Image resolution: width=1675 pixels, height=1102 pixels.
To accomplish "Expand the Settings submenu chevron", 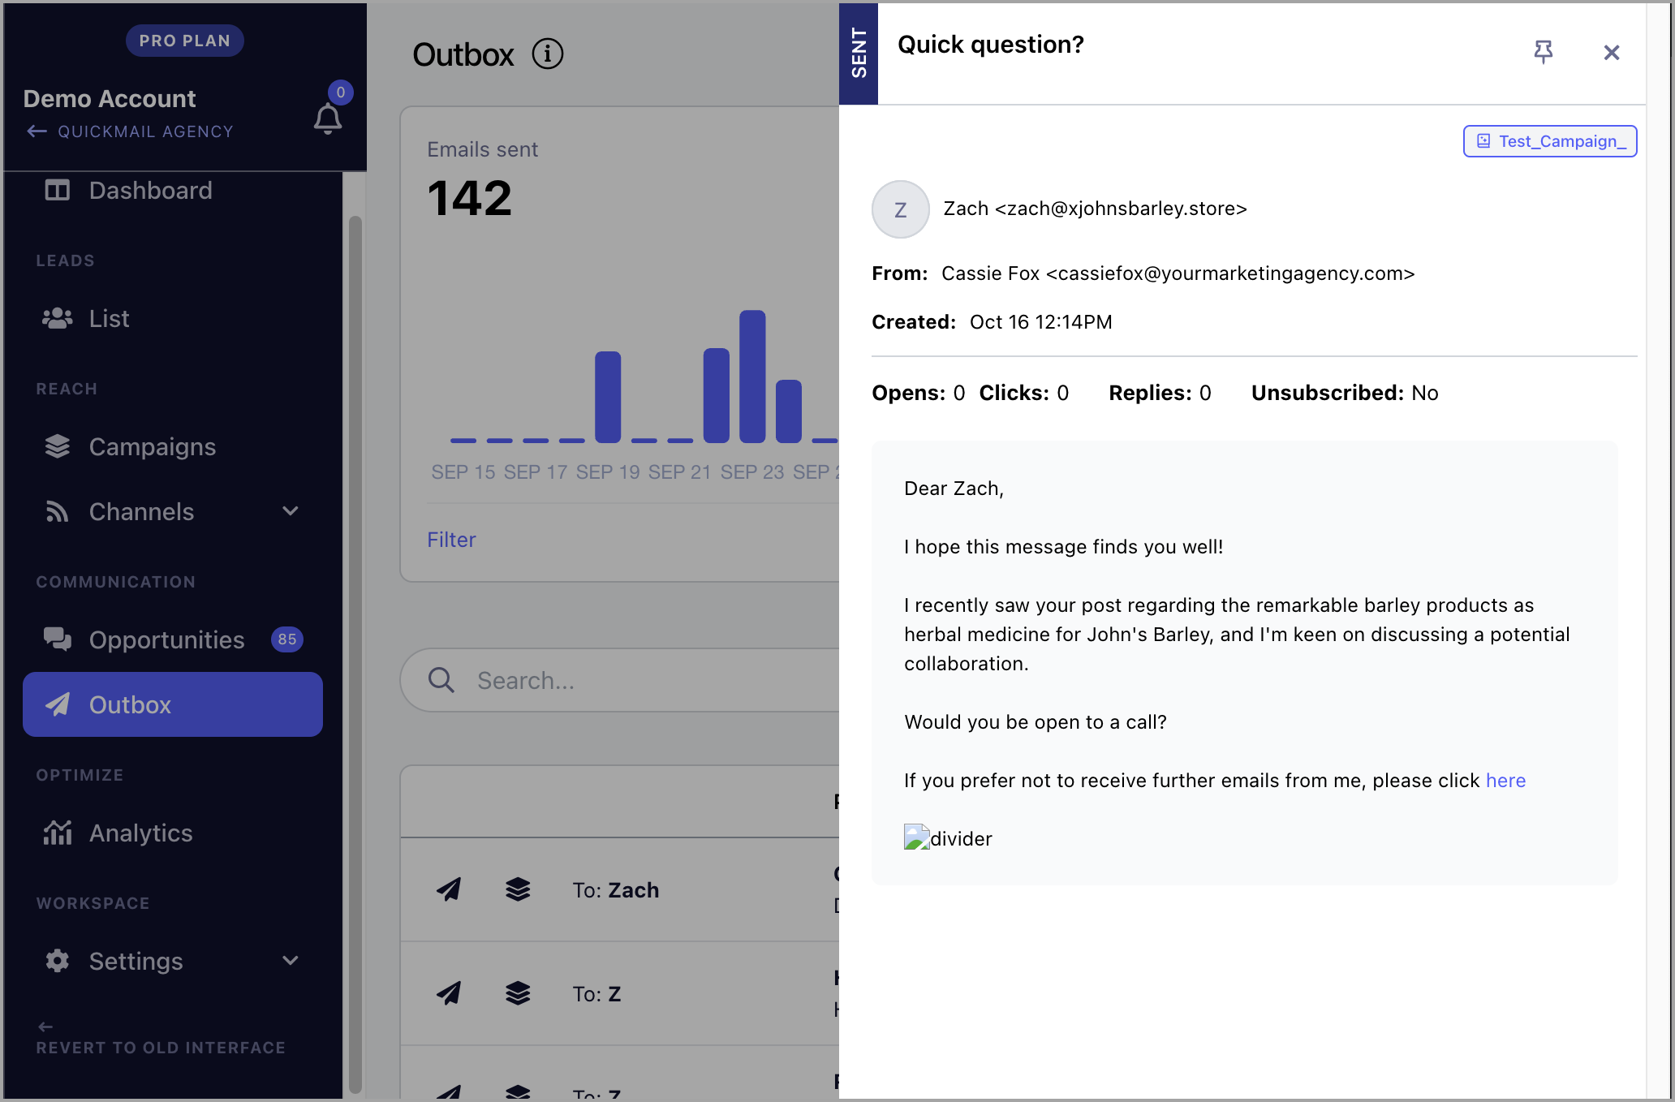I will 291,961.
